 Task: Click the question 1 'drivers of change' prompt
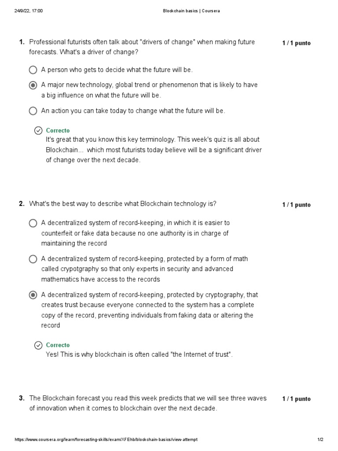click(142, 47)
